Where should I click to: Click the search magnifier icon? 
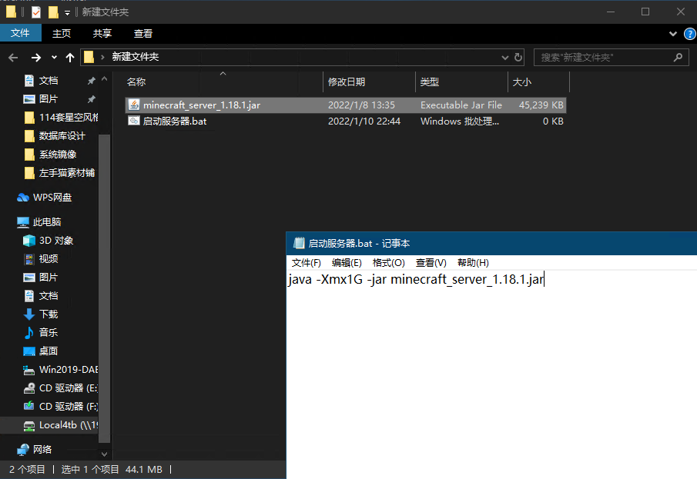(678, 57)
